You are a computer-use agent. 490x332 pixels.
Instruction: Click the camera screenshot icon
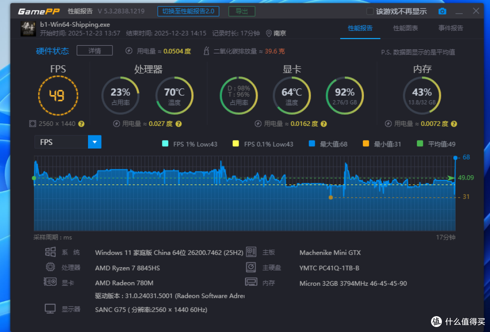[x=442, y=11]
